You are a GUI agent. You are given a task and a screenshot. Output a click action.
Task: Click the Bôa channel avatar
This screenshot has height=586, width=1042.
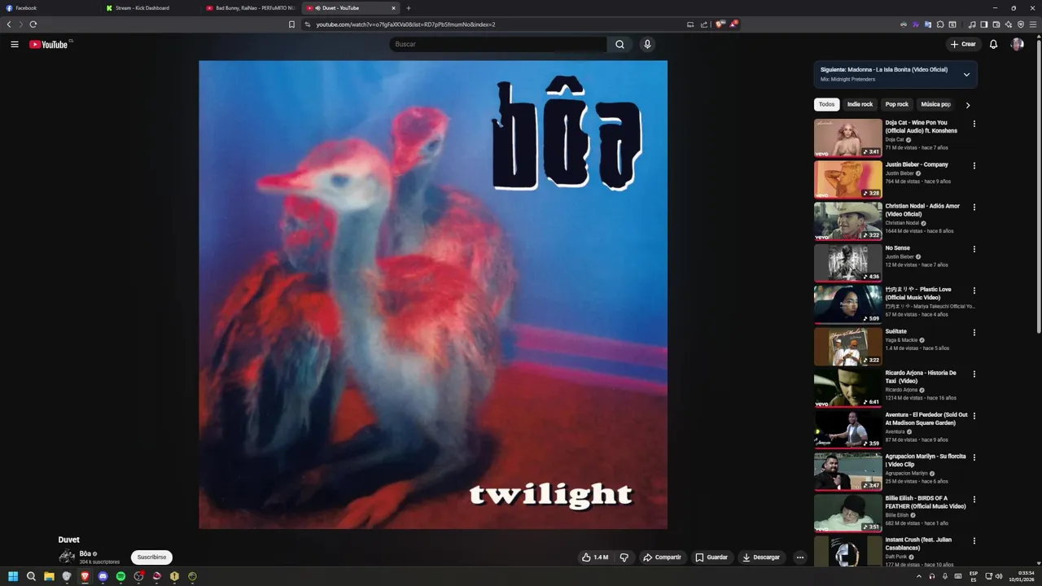point(67,557)
